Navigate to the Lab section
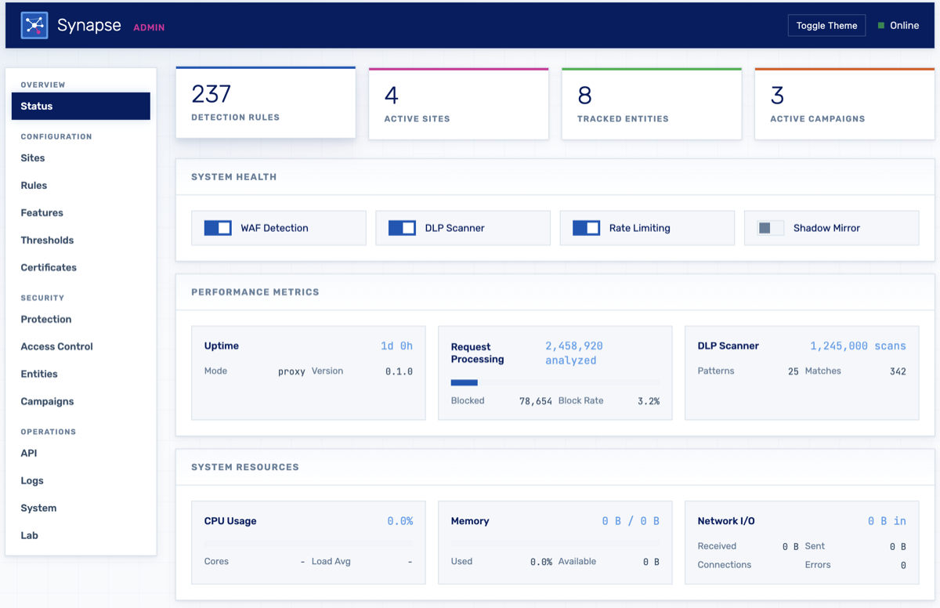Image resolution: width=940 pixels, height=608 pixels. click(29, 535)
